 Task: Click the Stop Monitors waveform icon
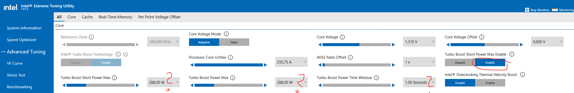point(527,10)
